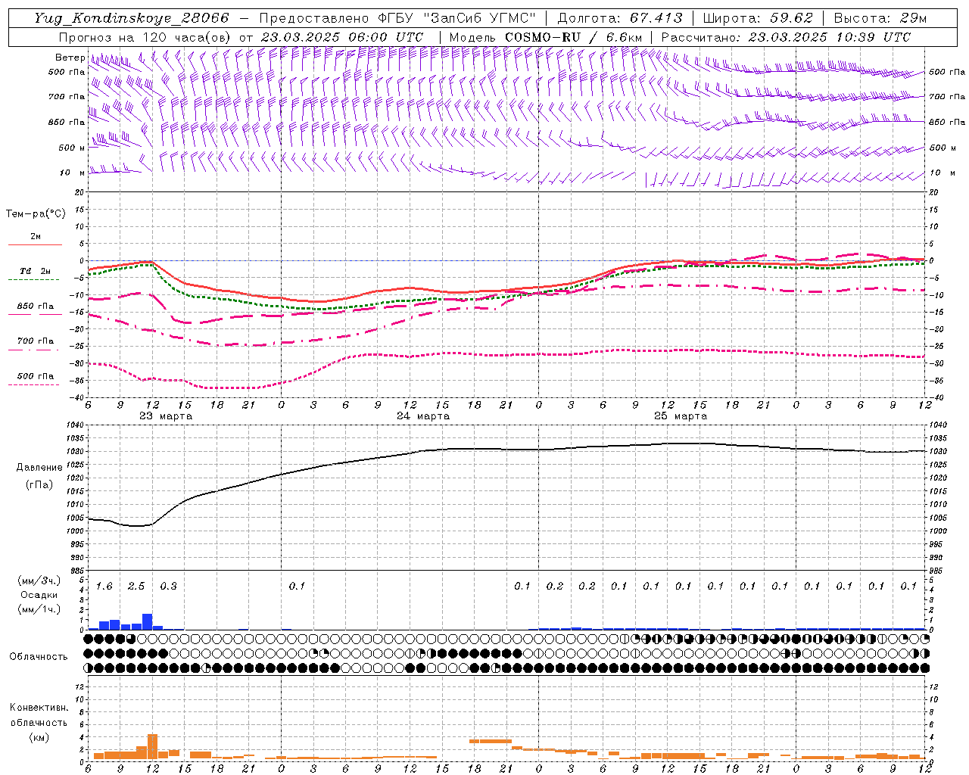Image resolution: width=969 pixels, height=775 pixels.
Task: Click the (мм/3ч.) unit label
Action: click(39, 580)
